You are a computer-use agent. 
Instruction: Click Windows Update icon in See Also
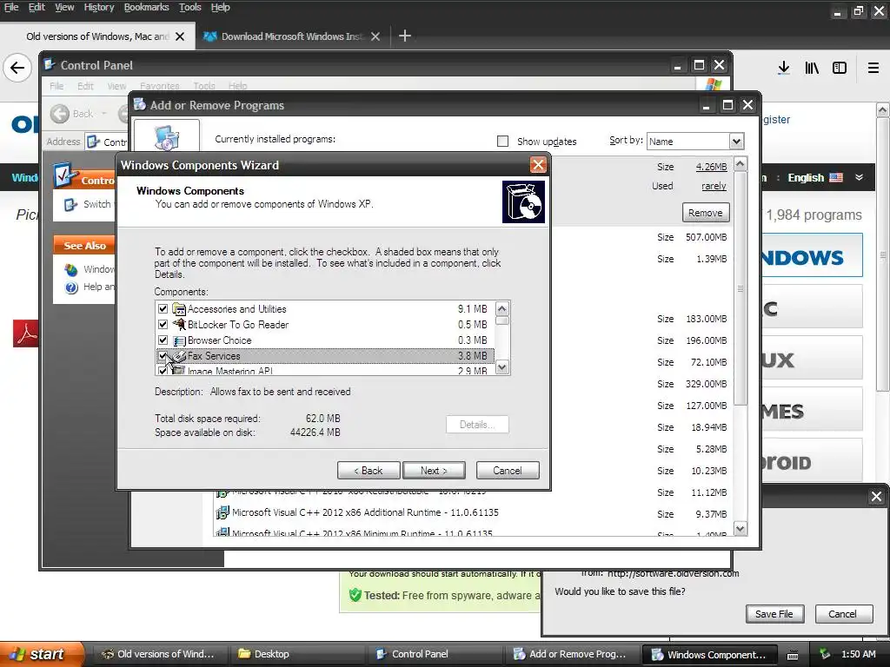(x=71, y=269)
